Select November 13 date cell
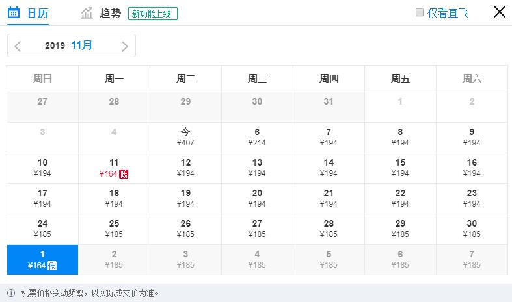This screenshot has height=302, width=512. pyautogui.click(x=257, y=168)
